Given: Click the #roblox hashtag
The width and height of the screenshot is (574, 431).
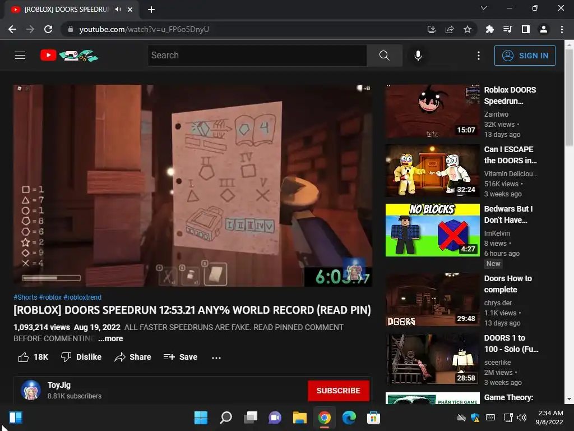Looking at the screenshot, I should (50, 297).
